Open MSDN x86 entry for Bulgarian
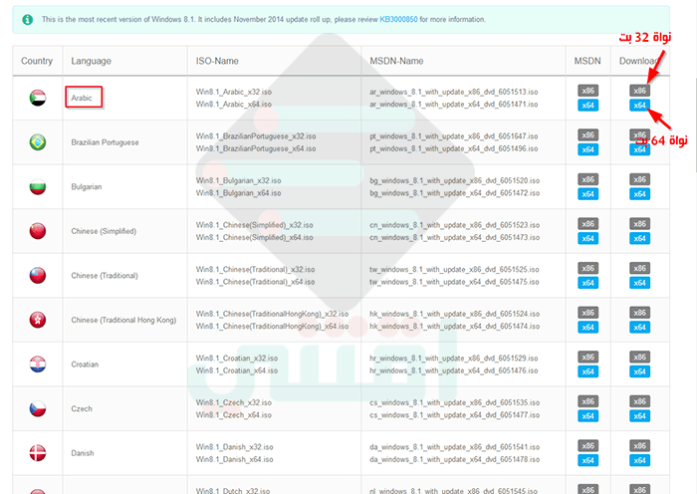This screenshot has width=697, height=494. click(588, 179)
